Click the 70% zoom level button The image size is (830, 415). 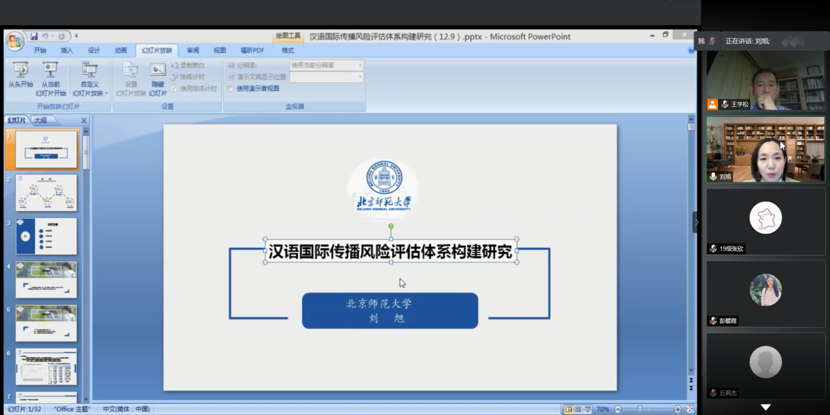point(603,409)
